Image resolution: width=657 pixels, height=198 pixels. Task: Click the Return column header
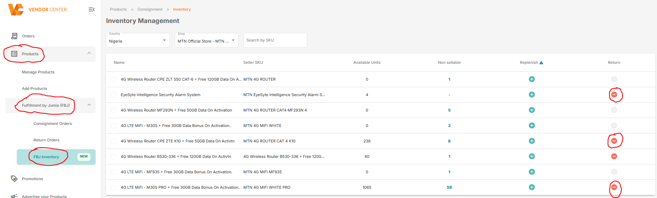tap(614, 62)
